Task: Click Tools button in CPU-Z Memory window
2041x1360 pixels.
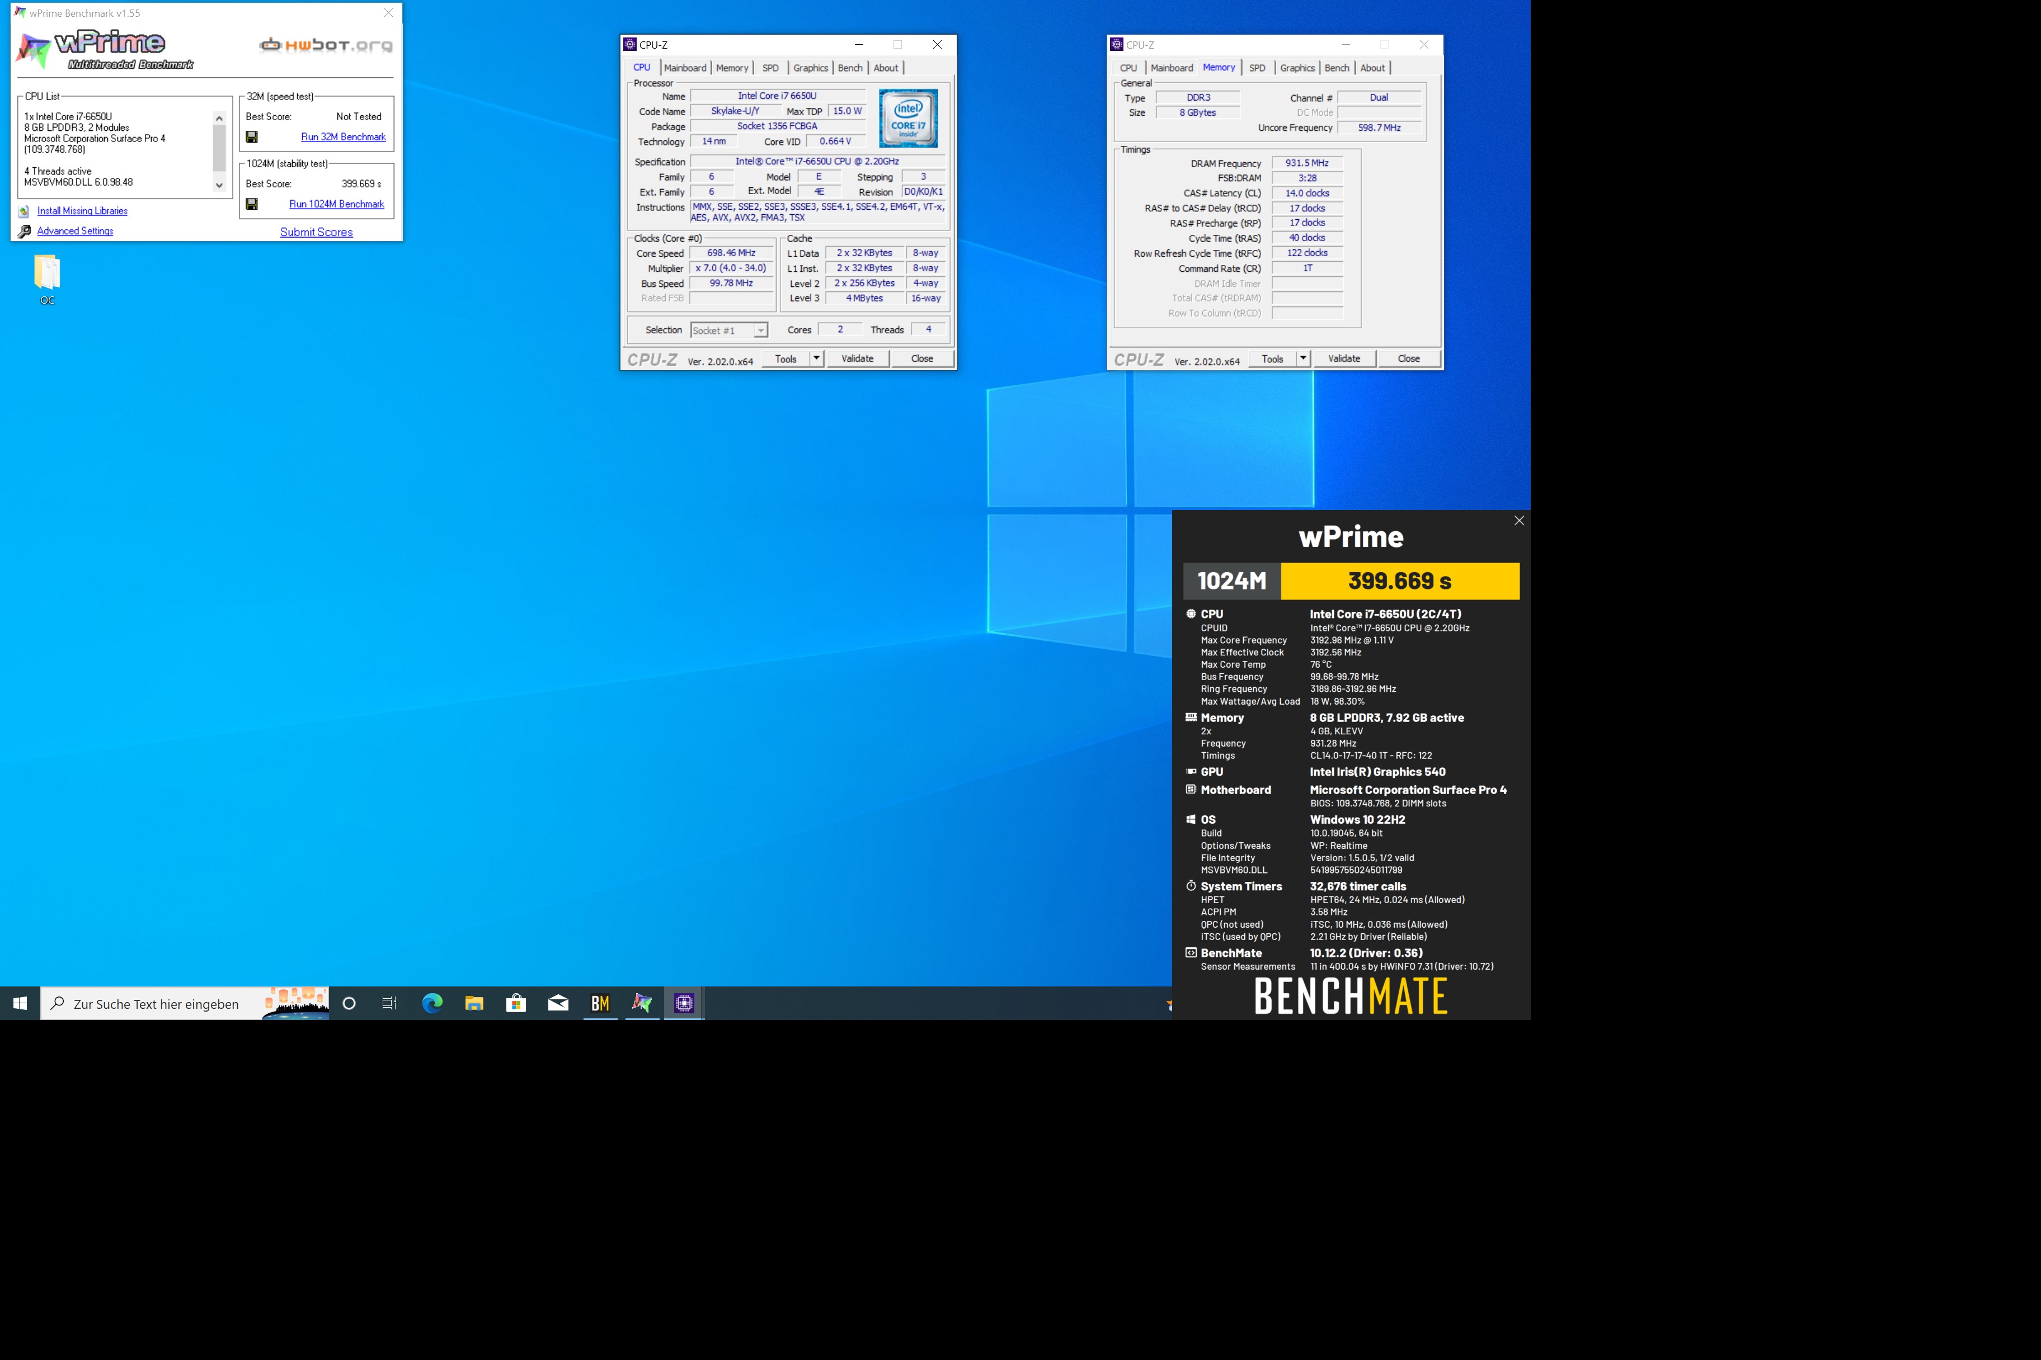Action: [1273, 358]
